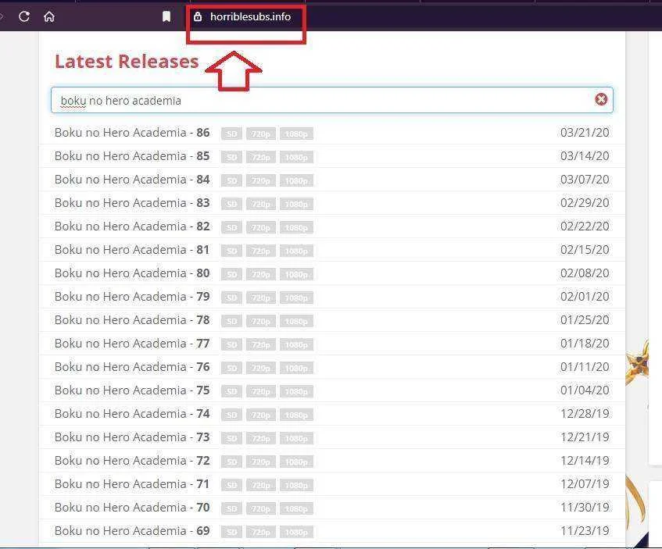Go to the browser home page icon
Screen dimensions: 662x549
coord(49,16)
